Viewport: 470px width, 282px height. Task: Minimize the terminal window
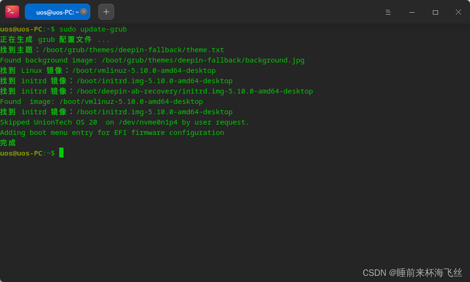412,12
